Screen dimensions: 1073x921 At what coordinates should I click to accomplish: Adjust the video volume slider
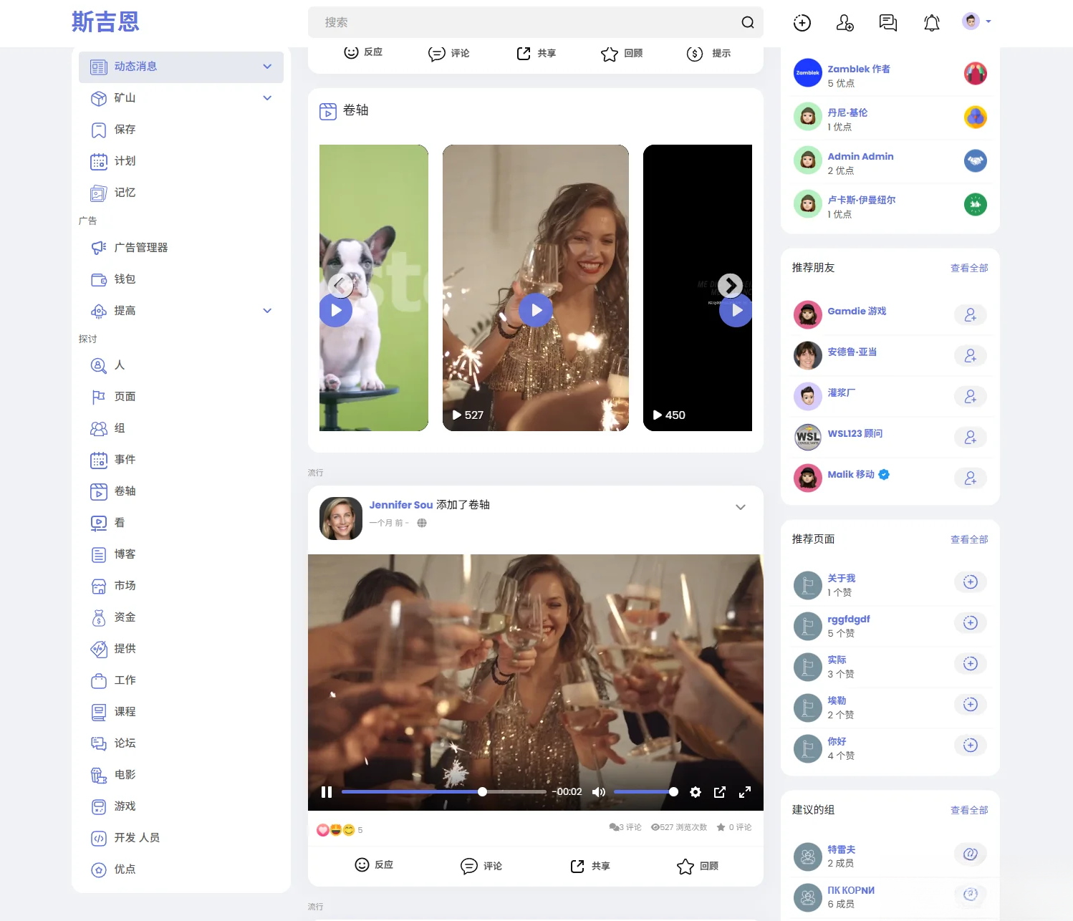[x=645, y=791]
